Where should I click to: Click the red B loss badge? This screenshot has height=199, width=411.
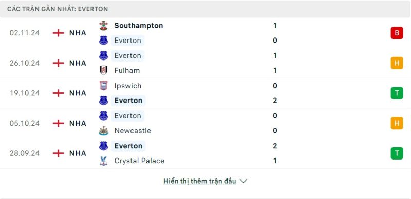pyautogui.click(x=397, y=33)
